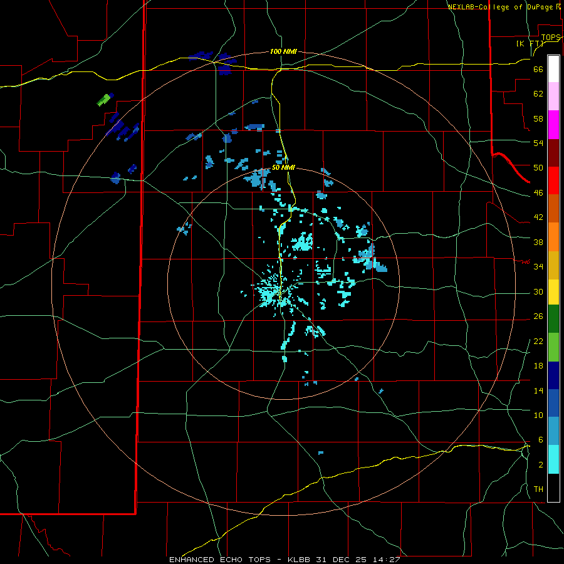This screenshot has width=564, height=564.
Task: Choose the gold legend swatch
Action: (553, 265)
